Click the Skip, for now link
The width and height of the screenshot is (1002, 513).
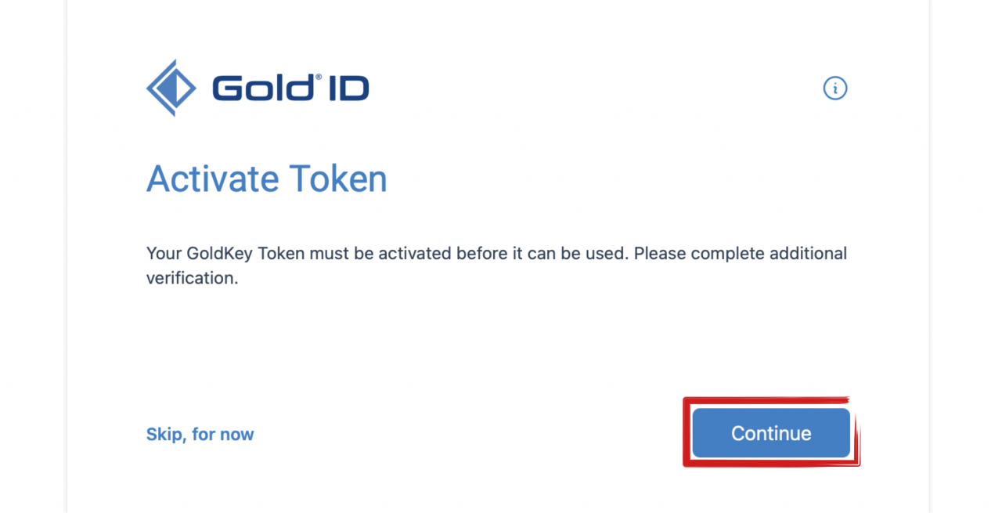pos(200,434)
